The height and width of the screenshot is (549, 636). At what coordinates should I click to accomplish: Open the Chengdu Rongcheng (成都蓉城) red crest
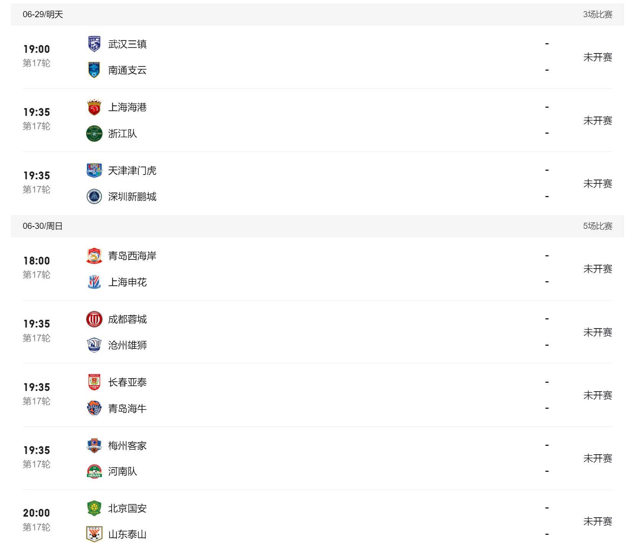point(94,319)
